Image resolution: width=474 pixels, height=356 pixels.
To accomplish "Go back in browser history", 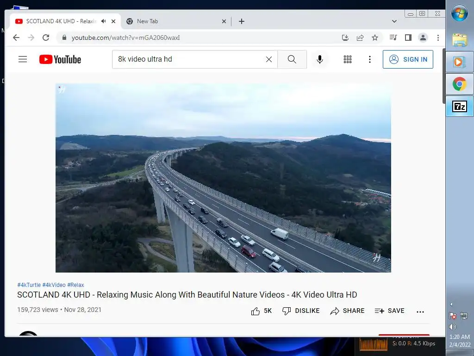I will tap(16, 38).
